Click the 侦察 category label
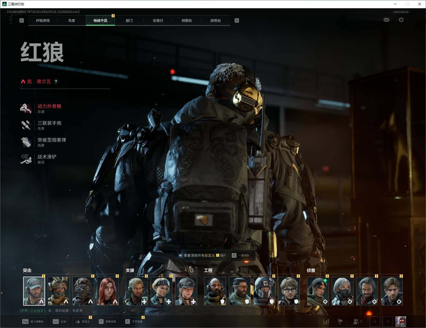This screenshot has width=426, height=328. pyautogui.click(x=311, y=270)
